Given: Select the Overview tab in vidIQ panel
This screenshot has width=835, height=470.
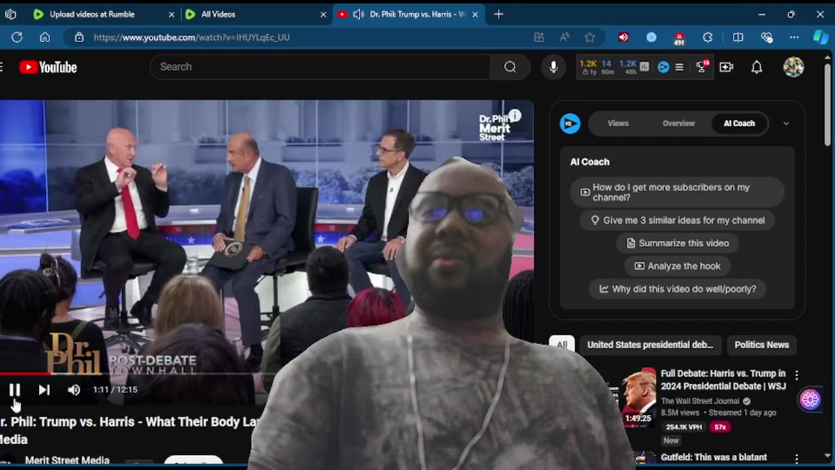Looking at the screenshot, I should click(x=678, y=123).
